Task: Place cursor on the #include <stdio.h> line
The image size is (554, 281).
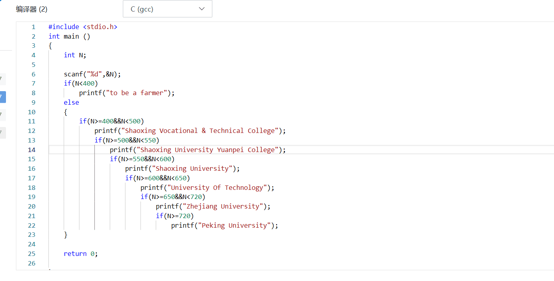Action: (x=83, y=27)
